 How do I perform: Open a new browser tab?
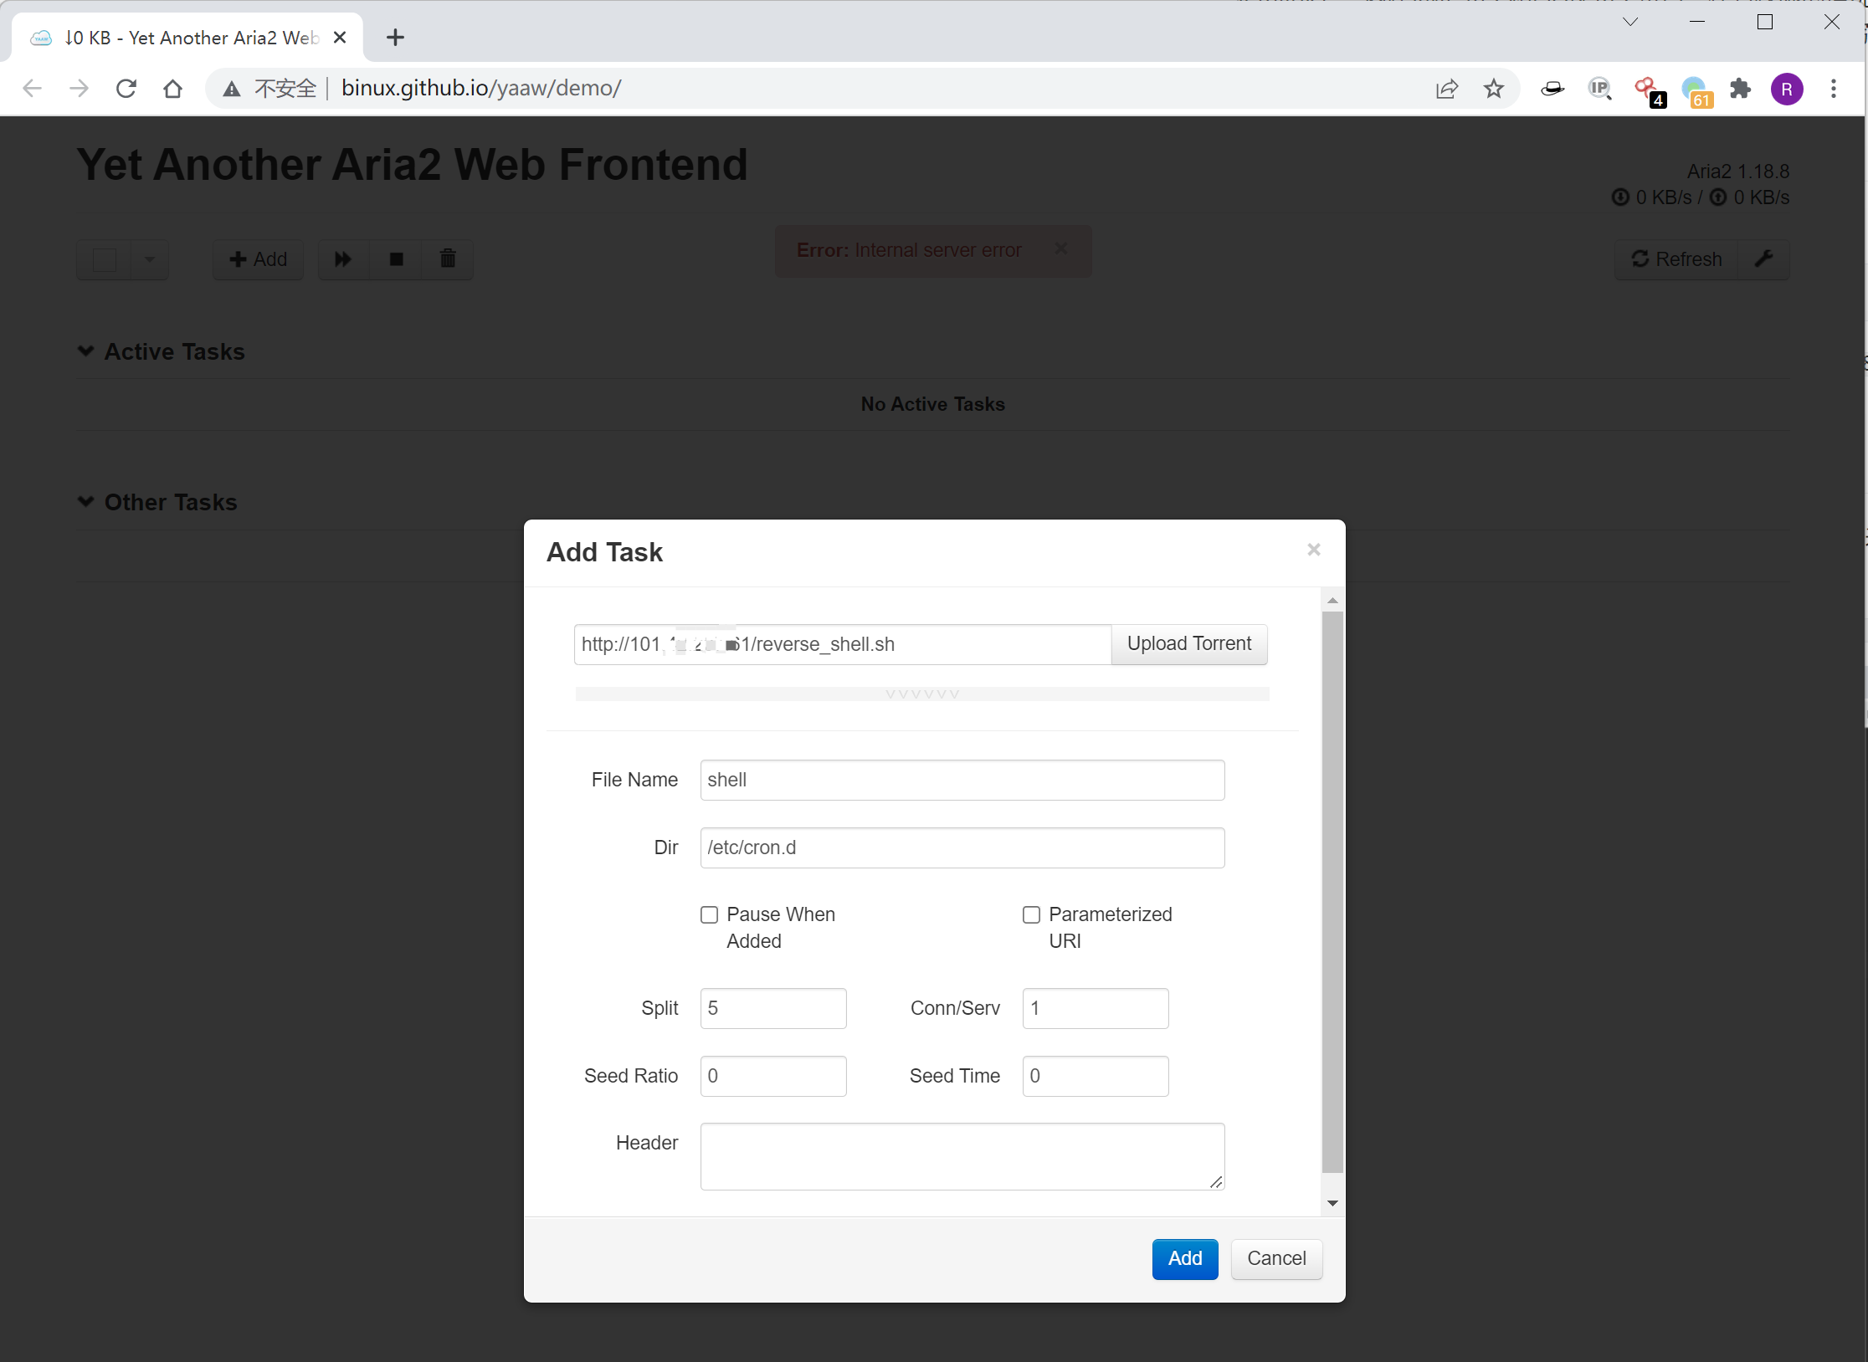click(x=395, y=38)
